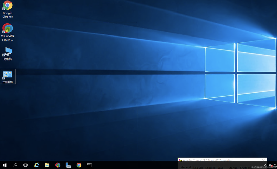The height and width of the screenshot is (169, 277).
Task: Open the network tray icon
Action: coord(275,165)
